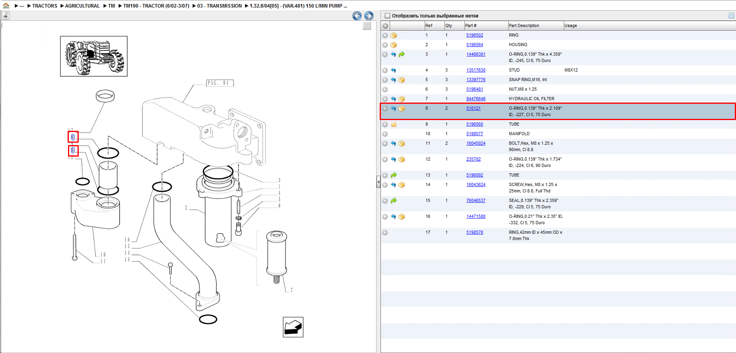Open the 03 - TRANSMISSION breadcrumb item
The width and height of the screenshot is (736, 353).
[219, 6]
